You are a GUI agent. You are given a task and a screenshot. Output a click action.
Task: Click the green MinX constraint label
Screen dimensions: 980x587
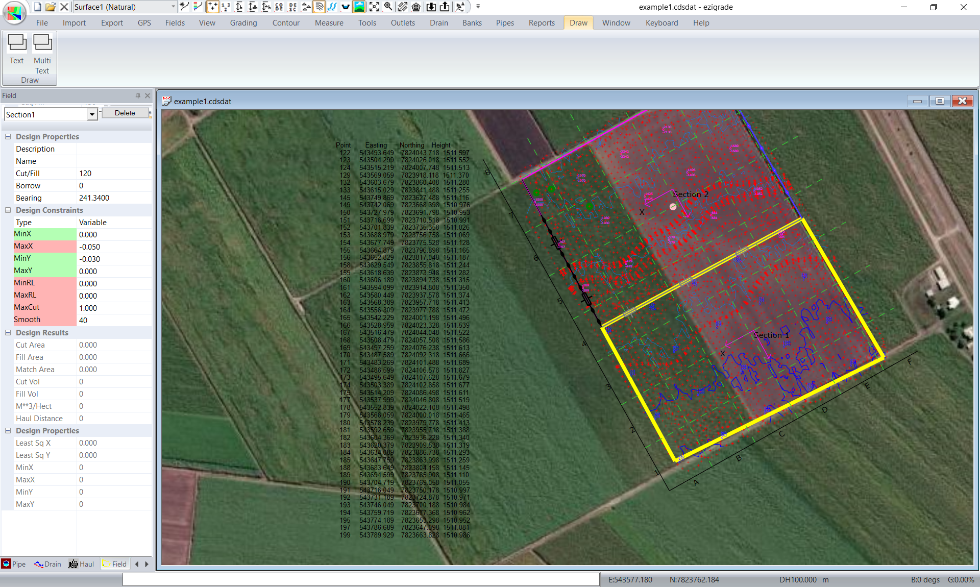click(45, 234)
